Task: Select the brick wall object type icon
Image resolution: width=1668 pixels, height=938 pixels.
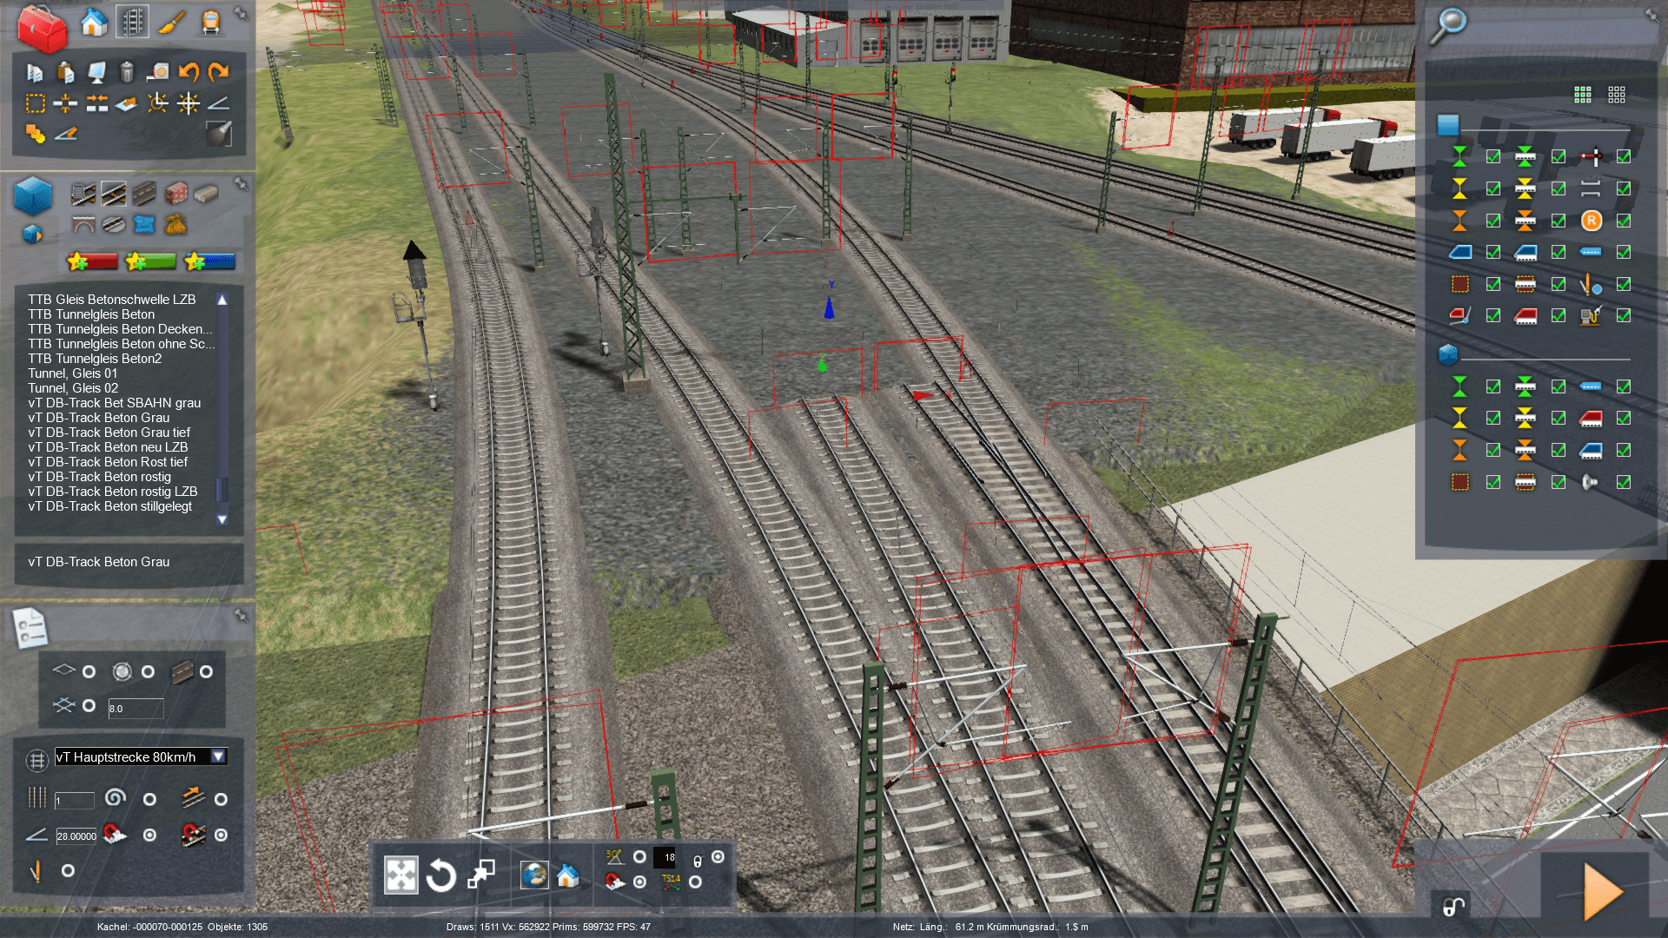Action: coord(176,193)
